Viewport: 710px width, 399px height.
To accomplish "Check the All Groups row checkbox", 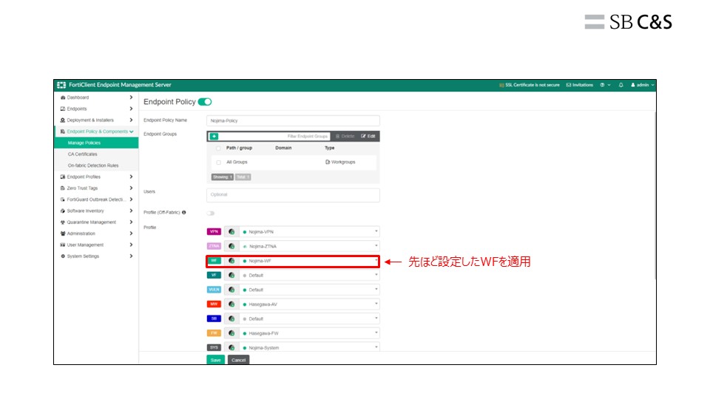I will (x=218, y=163).
